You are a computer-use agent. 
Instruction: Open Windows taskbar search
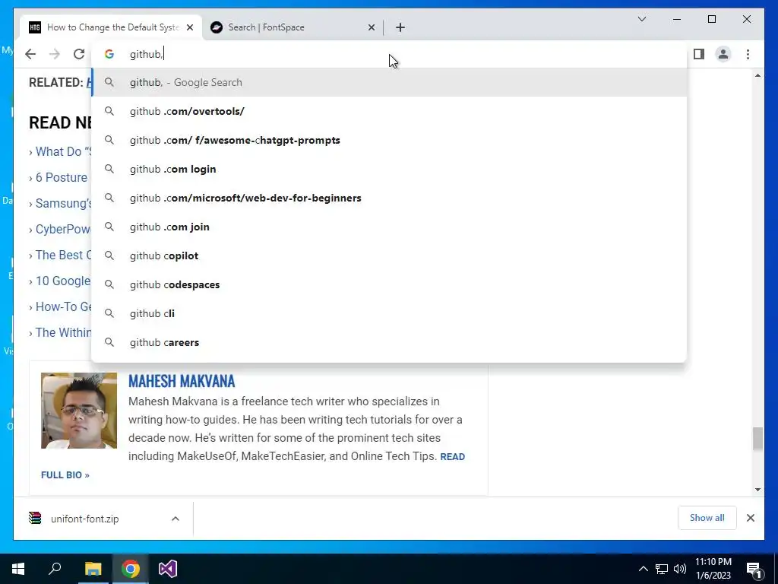click(x=55, y=569)
